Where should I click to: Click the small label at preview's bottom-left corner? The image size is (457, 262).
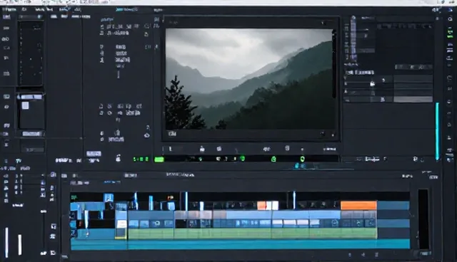[x=172, y=133]
